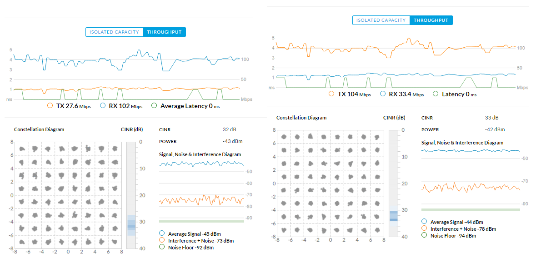Toggle left TX 27.6 Mbps legend circle
The width and height of the screenshot is (536, 263).
(x=50, y=106)
